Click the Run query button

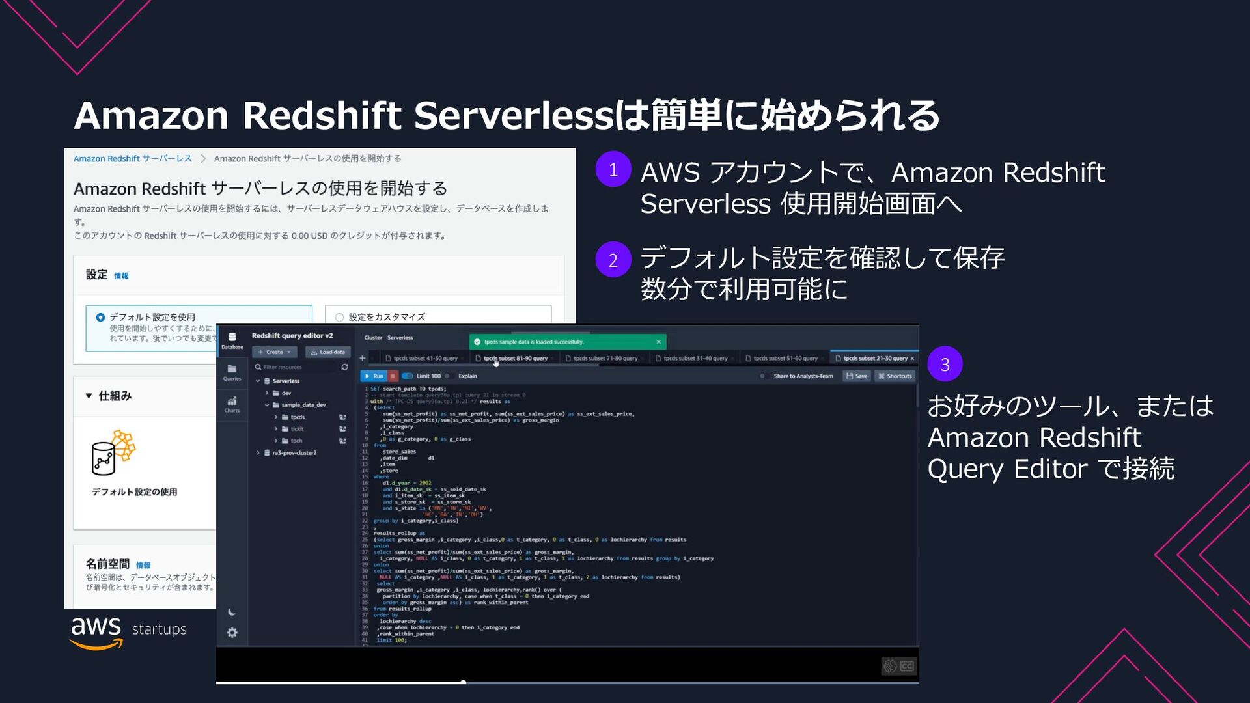click(374, 376)
